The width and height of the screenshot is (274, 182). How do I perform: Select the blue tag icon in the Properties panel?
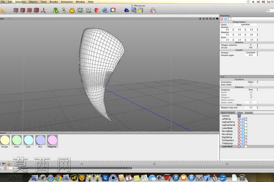click(226, 19)
